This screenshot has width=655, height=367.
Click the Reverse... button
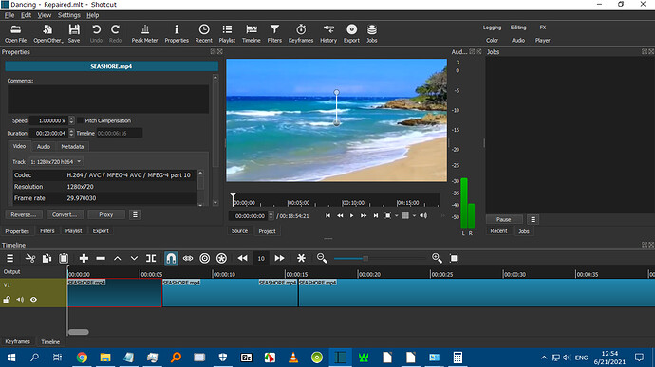click(x=24, y=214)
